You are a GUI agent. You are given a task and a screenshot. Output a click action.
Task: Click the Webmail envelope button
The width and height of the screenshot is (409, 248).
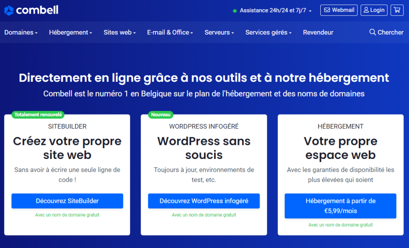339,10
